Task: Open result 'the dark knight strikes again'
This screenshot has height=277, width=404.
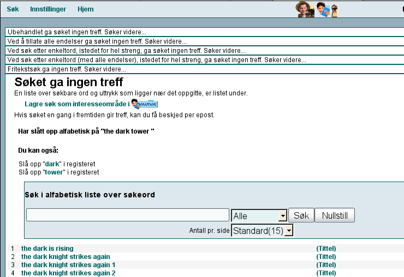Action: (x=66, y=257)
